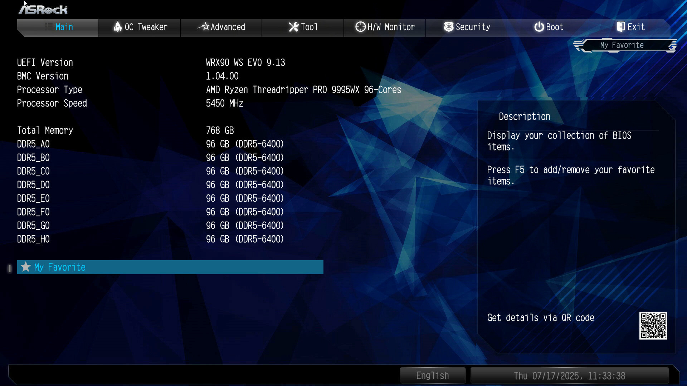The image size is (687, 386).
Task: Click the Processor Type label
Action: point(50,90)
